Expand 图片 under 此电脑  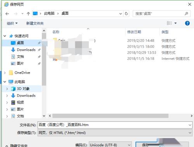click(7, 109)
